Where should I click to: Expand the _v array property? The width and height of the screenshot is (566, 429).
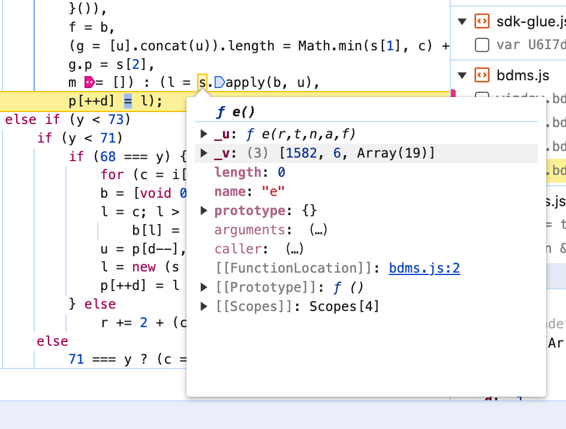204,153
